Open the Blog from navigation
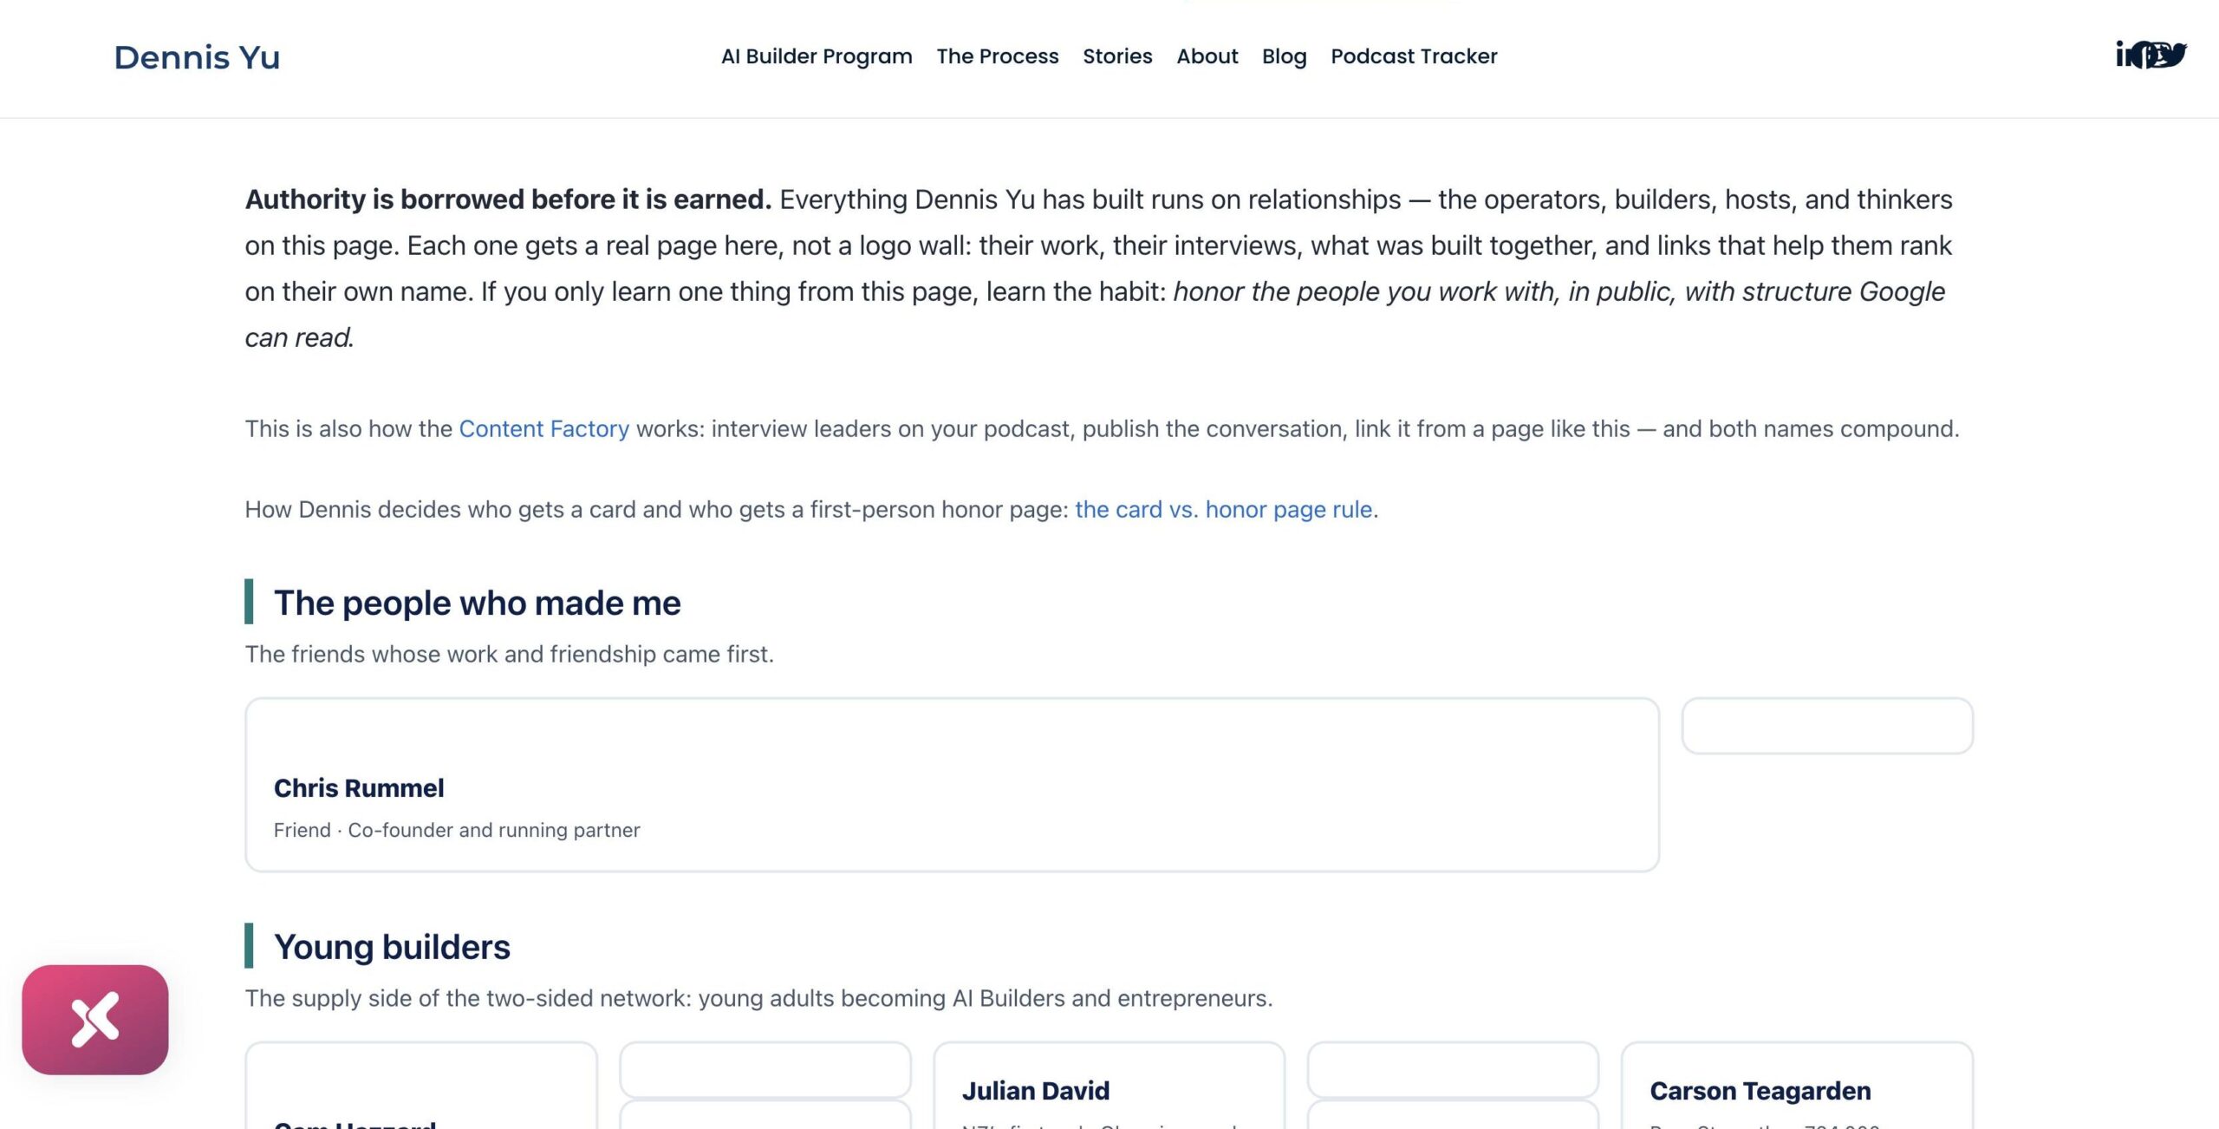 pyautogui.click(x=1284, y=56)
